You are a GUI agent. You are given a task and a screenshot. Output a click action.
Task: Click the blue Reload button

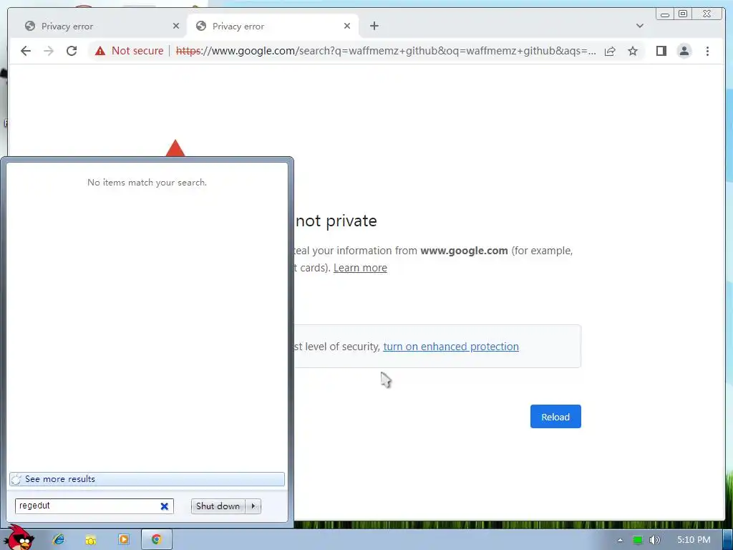coord(555,417)
